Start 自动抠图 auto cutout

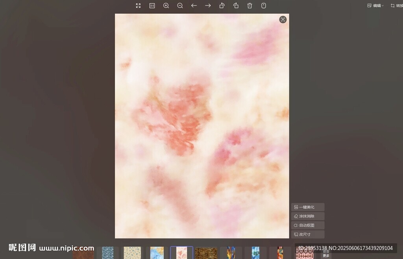(308, 225)
